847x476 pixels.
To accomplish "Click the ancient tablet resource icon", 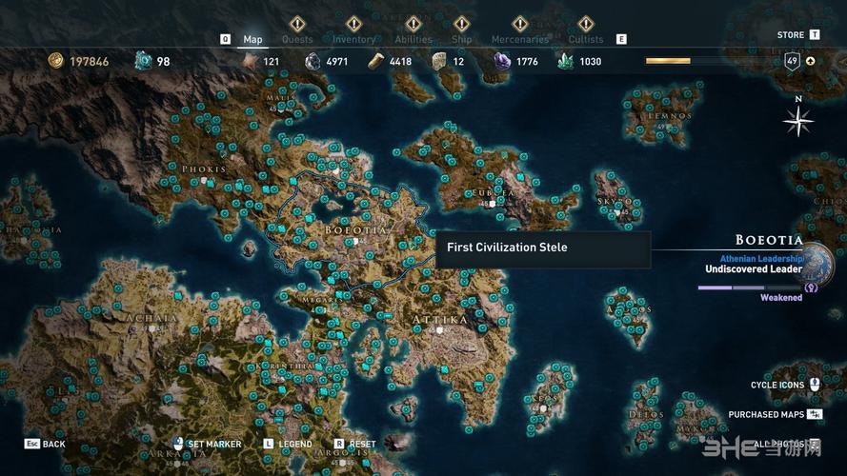I will click(439, 62).
